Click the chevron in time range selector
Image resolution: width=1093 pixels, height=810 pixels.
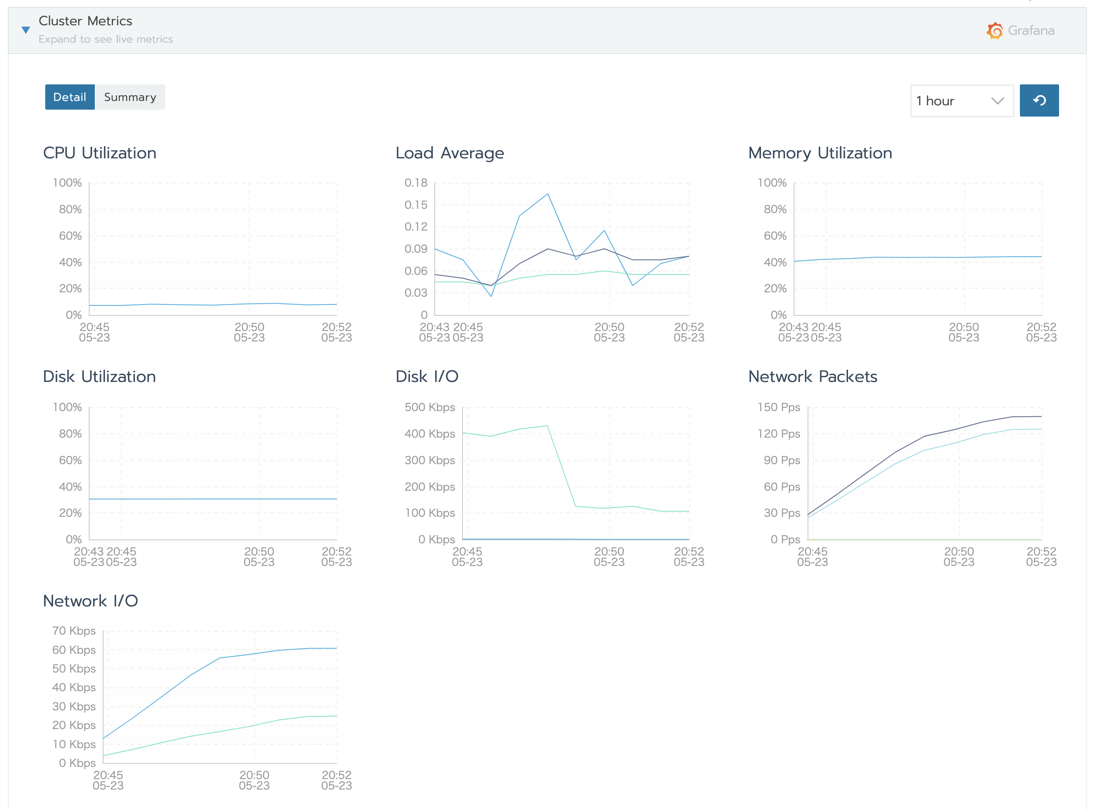point(997,101)
